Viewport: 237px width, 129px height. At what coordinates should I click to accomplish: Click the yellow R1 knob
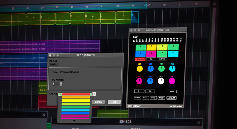[x=140, y=69]
